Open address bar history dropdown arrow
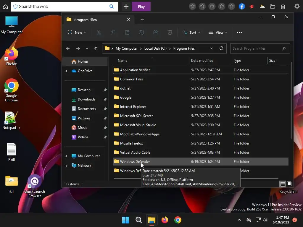 211,48
